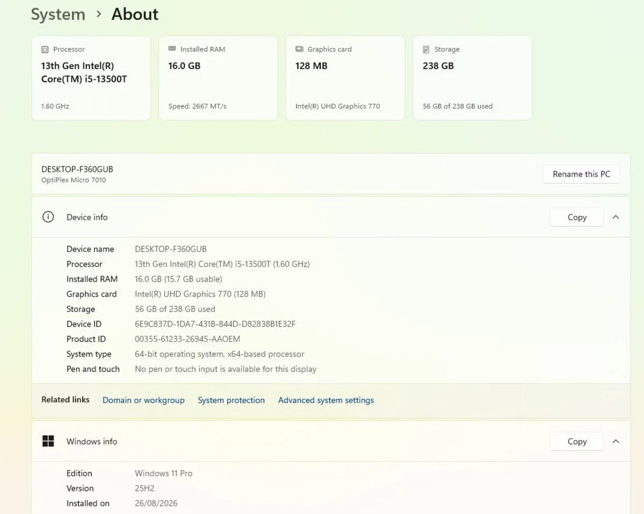Click the Installed RAM card icon
The height and width of the screenshot is (514, 644).
pyautogui.click(x=172, y=49)
